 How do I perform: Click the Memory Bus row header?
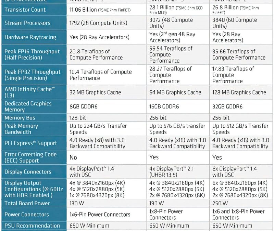pyautogui.click(x=20, y=118)
